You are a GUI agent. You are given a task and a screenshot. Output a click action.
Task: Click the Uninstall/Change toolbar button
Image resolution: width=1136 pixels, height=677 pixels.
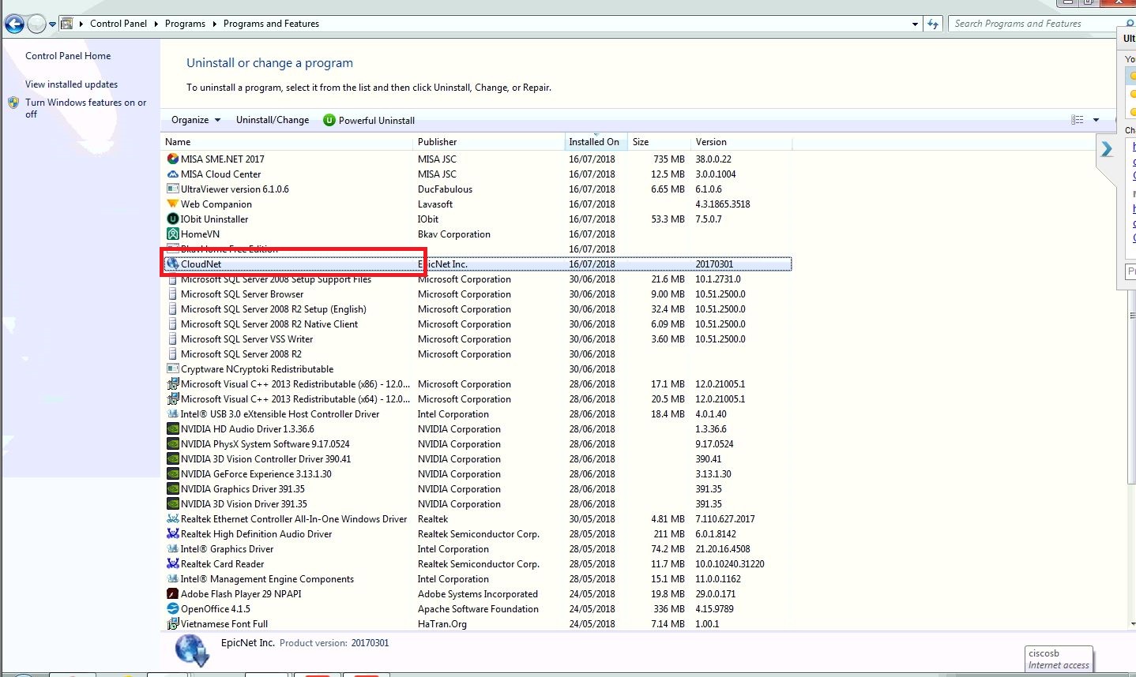click(273, 120)
